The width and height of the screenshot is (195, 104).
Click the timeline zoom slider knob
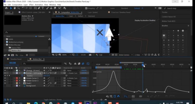click(101, 100)
